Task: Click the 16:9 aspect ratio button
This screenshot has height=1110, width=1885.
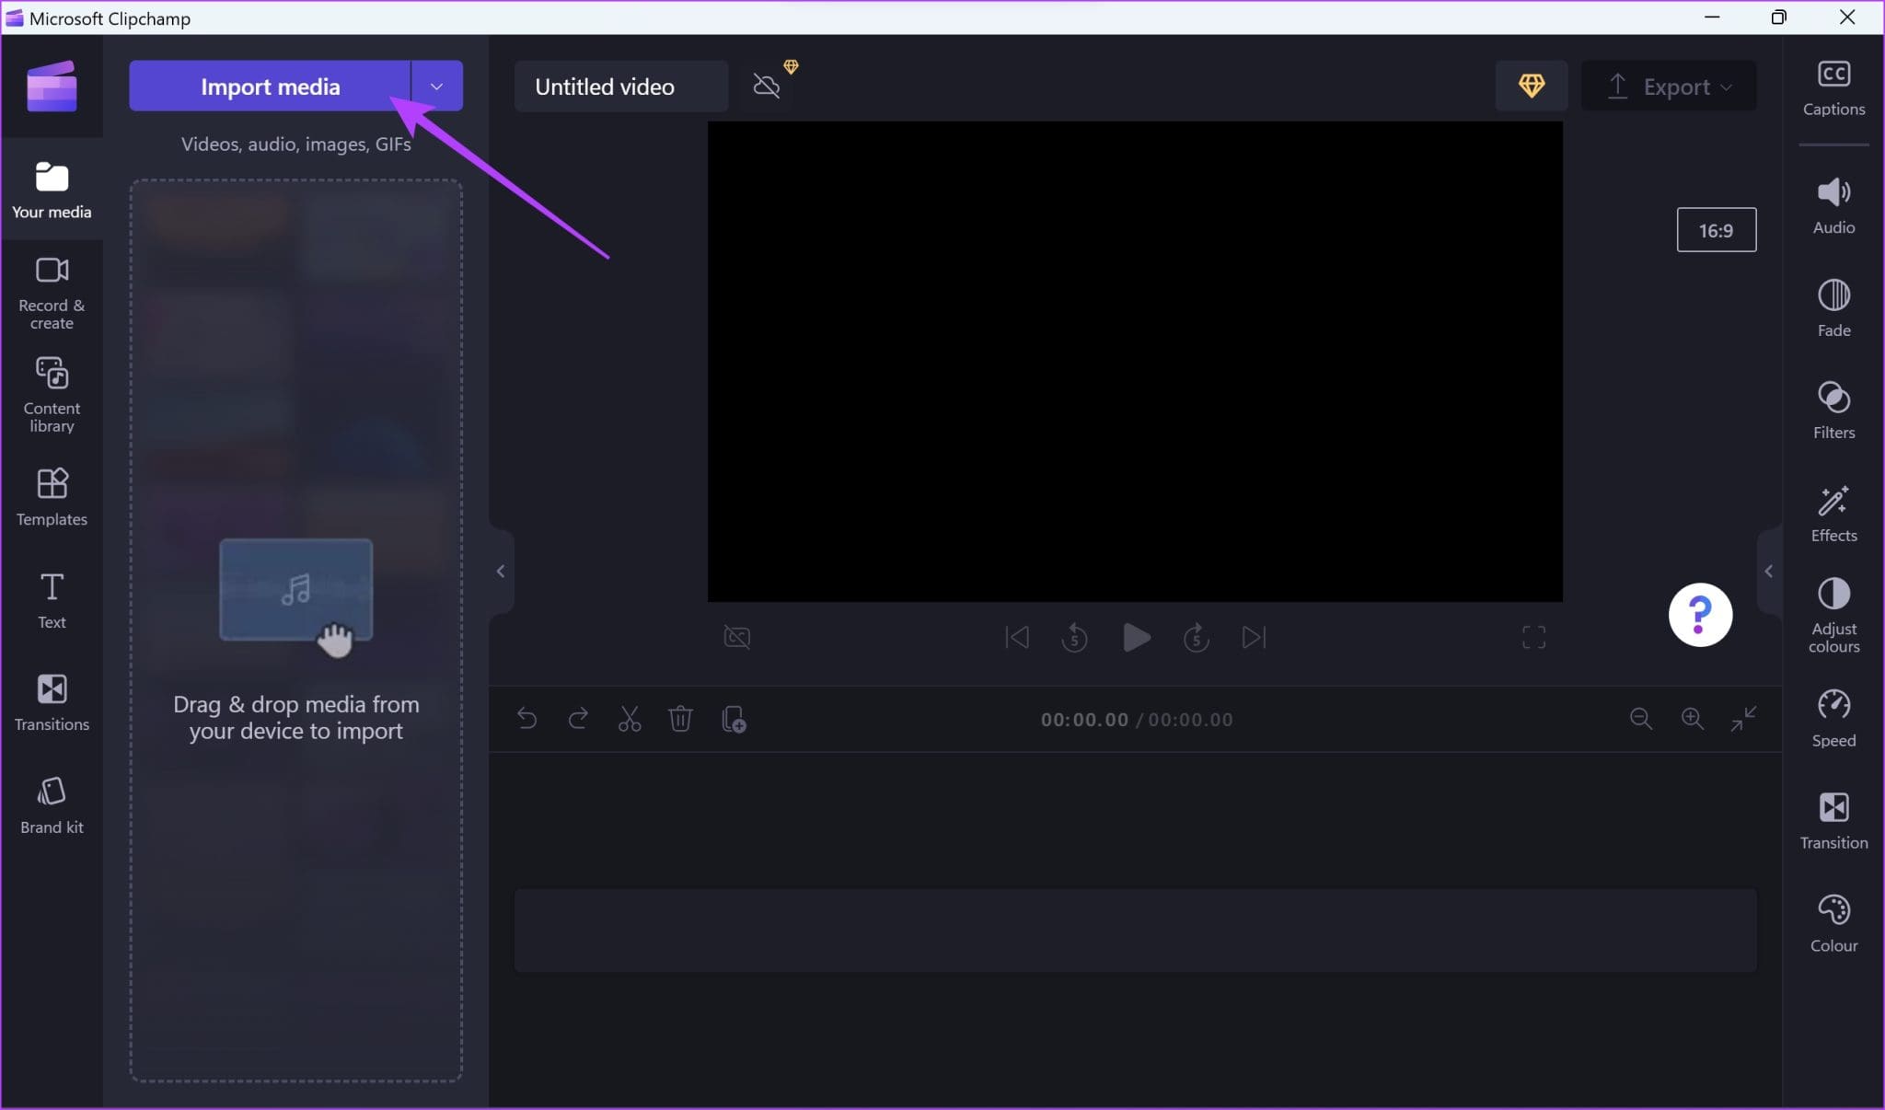Action: [1716, 229]
